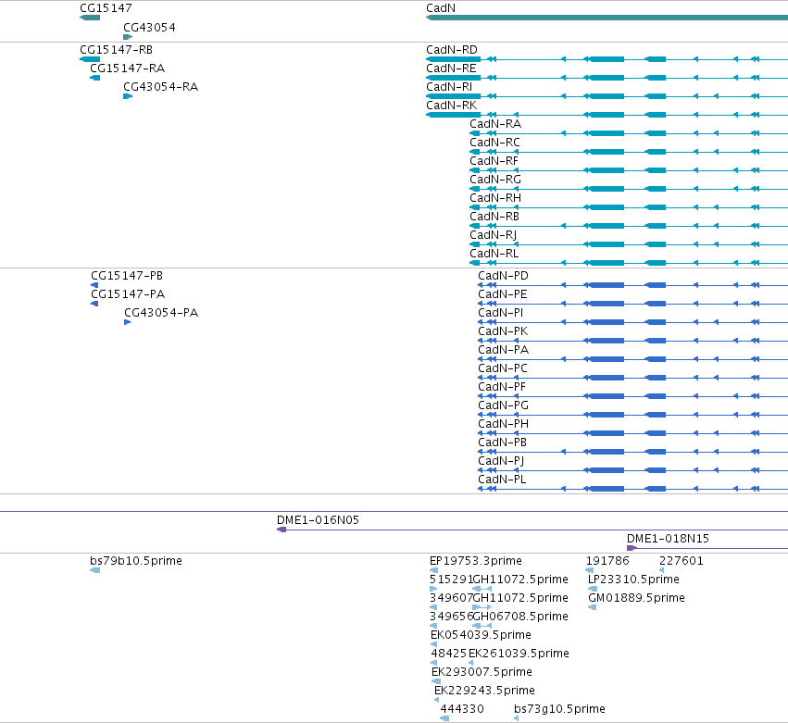The image size is (788, 723).
Task: Click the CadN-PI protein label
Action: coord(501,313)
